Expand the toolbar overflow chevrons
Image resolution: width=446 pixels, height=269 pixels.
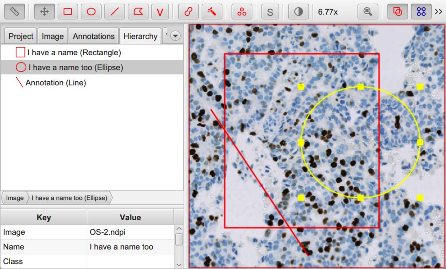[x=438, y=12]
